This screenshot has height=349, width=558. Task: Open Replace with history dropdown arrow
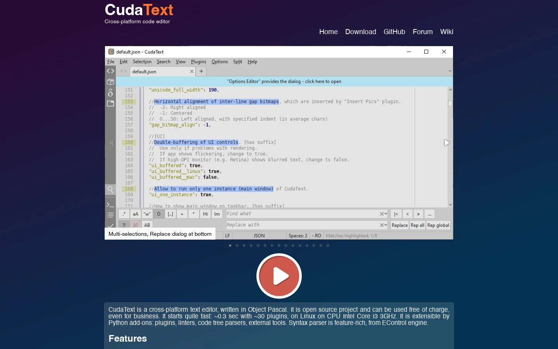pos(386,225)
